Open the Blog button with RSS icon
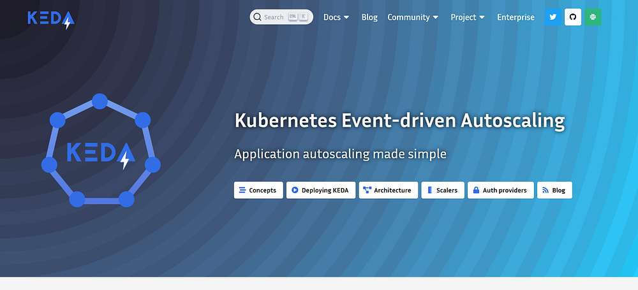Viewport: 638px width, 290px height. pyautogui.click(x=554, y=190)
